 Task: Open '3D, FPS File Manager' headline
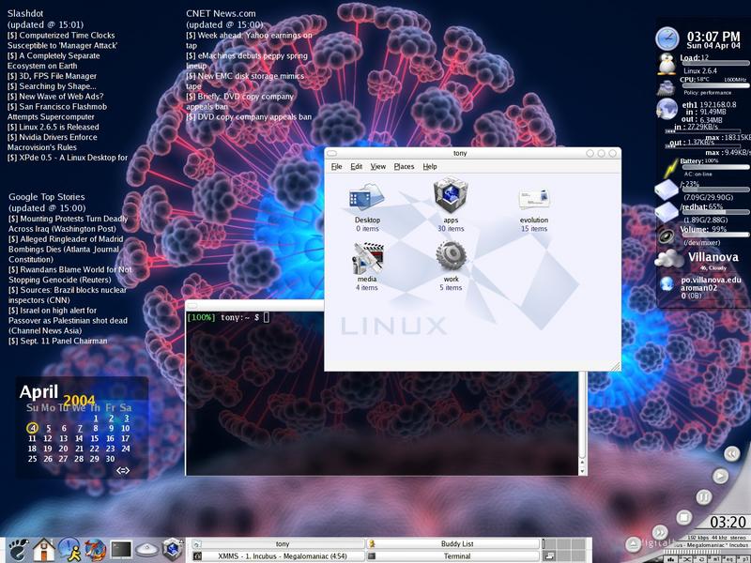coord(52,76)
